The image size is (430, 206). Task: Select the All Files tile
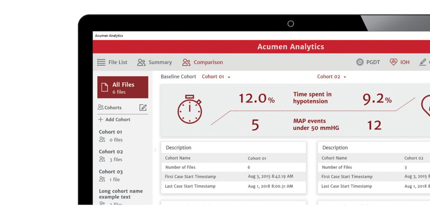tap(123, 87)
